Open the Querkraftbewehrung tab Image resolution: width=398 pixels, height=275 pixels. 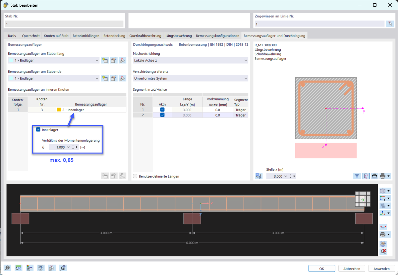145,36
